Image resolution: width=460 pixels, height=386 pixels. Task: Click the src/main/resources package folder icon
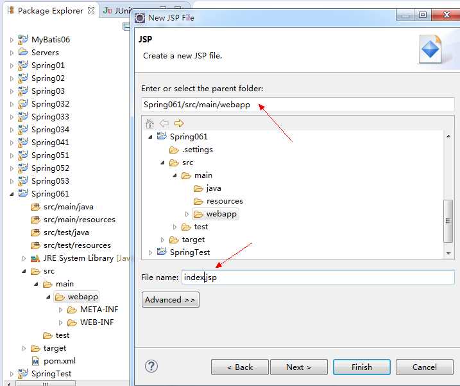(x=35, y=220)
